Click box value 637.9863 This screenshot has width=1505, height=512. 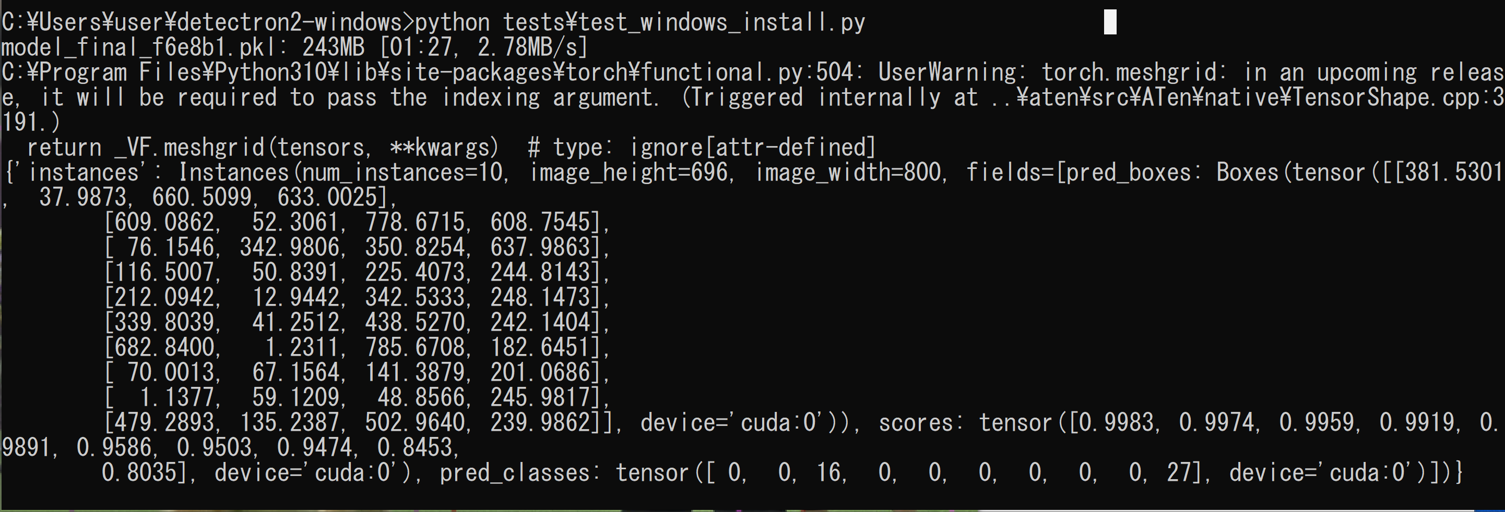pyautogui.click(x=540, y=248)
